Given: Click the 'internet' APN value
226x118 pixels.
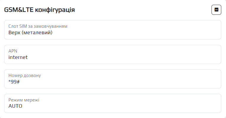Looking at the screenshot, I should 18,57.
